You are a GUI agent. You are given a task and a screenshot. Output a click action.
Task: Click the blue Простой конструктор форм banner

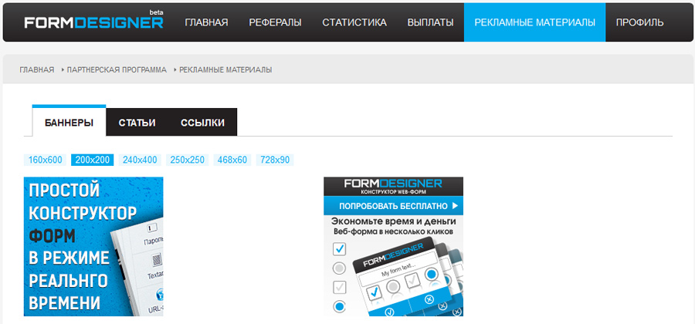pyautogui.click(x=93, y=246)
